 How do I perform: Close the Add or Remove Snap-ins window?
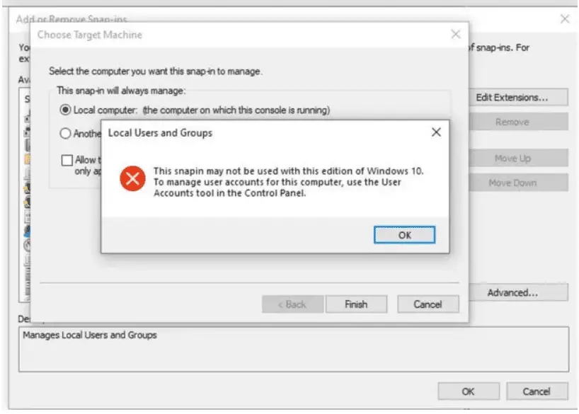pos(565,19)
